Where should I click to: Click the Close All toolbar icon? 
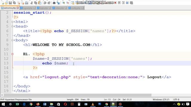point(22,3)
